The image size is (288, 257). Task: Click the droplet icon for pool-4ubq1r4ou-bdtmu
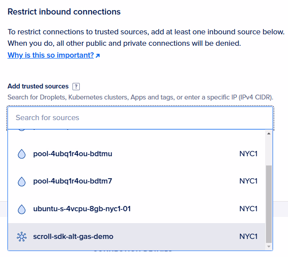pos(22,154)
